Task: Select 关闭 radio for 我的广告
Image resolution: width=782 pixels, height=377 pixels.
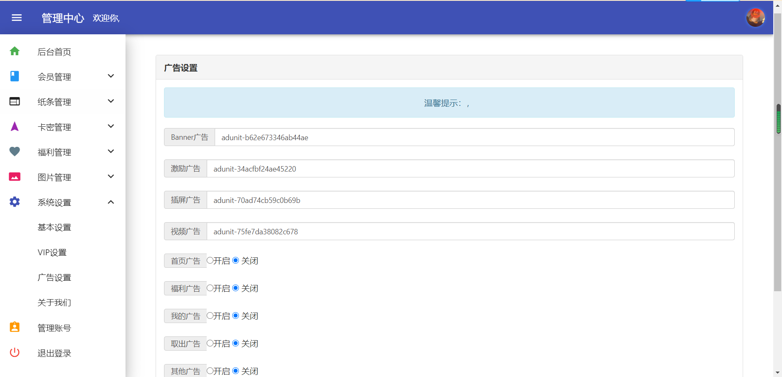Action: [x=236, y=315]
